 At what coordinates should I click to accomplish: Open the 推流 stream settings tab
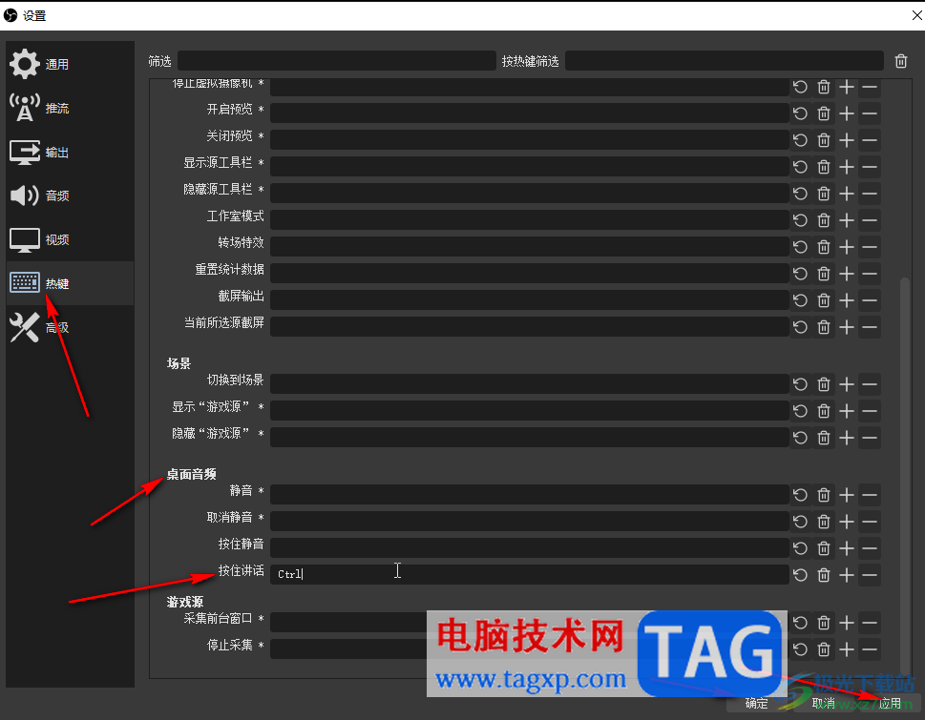coord(70,108)
